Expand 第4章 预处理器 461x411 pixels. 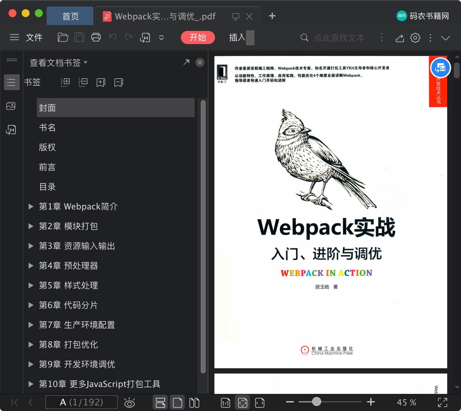click(x=31, y=266)
